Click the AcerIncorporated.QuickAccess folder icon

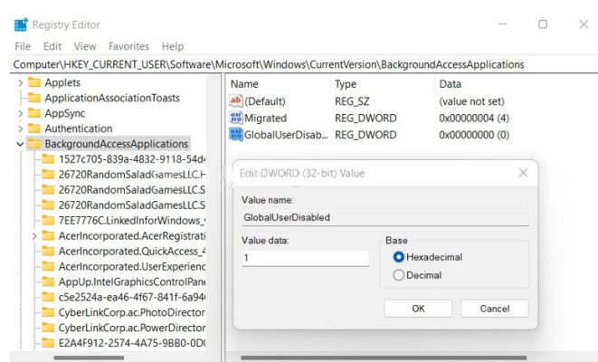pos(48,251)
